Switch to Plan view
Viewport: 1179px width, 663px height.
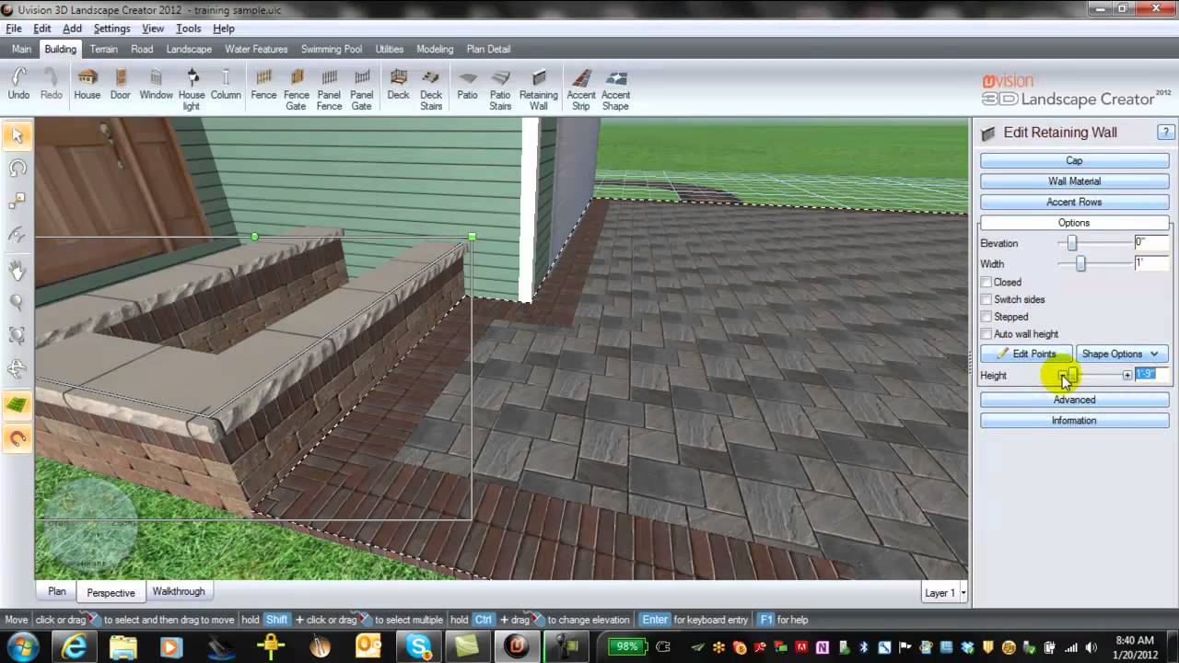click(57, 591)
